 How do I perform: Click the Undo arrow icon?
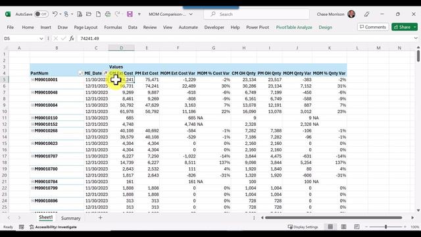coord(55,14)
